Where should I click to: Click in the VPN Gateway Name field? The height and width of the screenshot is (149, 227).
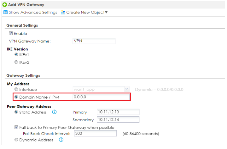click(x=94, y=41)
